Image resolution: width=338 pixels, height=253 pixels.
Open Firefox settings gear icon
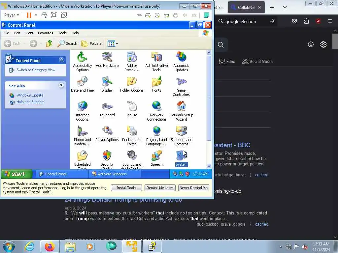point(323,44)
